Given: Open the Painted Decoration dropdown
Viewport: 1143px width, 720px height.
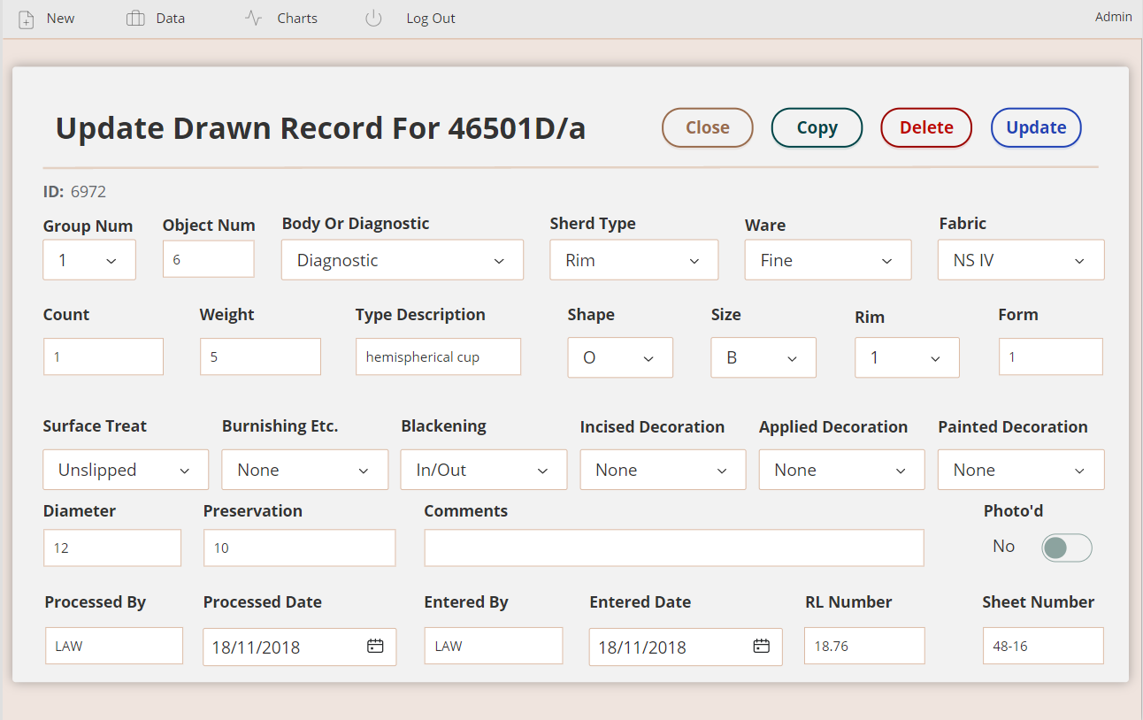Looking at the screenshot, I should click(x=1021, y=470).
